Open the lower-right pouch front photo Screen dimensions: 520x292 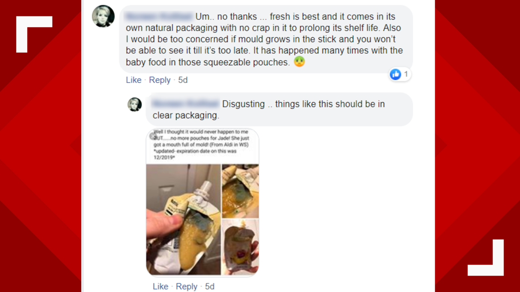(240, 247)
